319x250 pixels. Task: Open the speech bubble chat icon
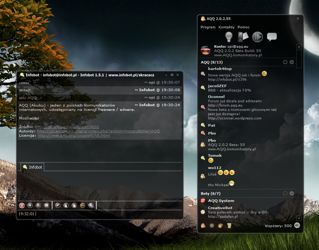click(x=272, y=37)
